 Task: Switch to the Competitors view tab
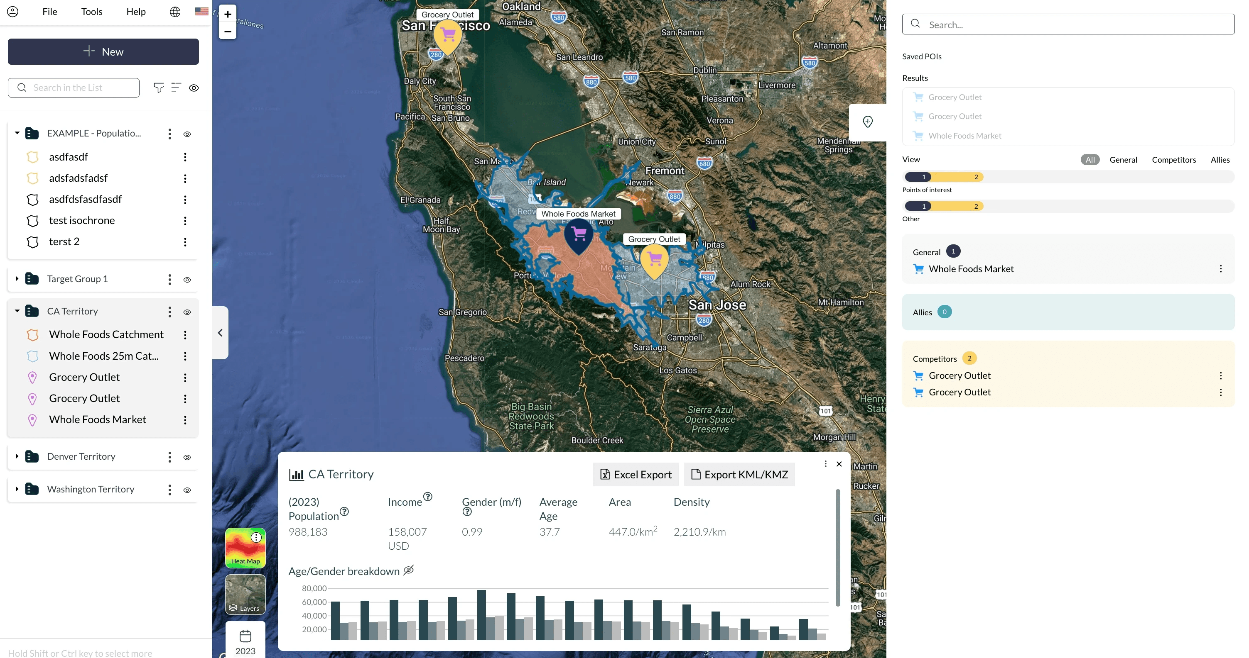[x=1173, y=160]
